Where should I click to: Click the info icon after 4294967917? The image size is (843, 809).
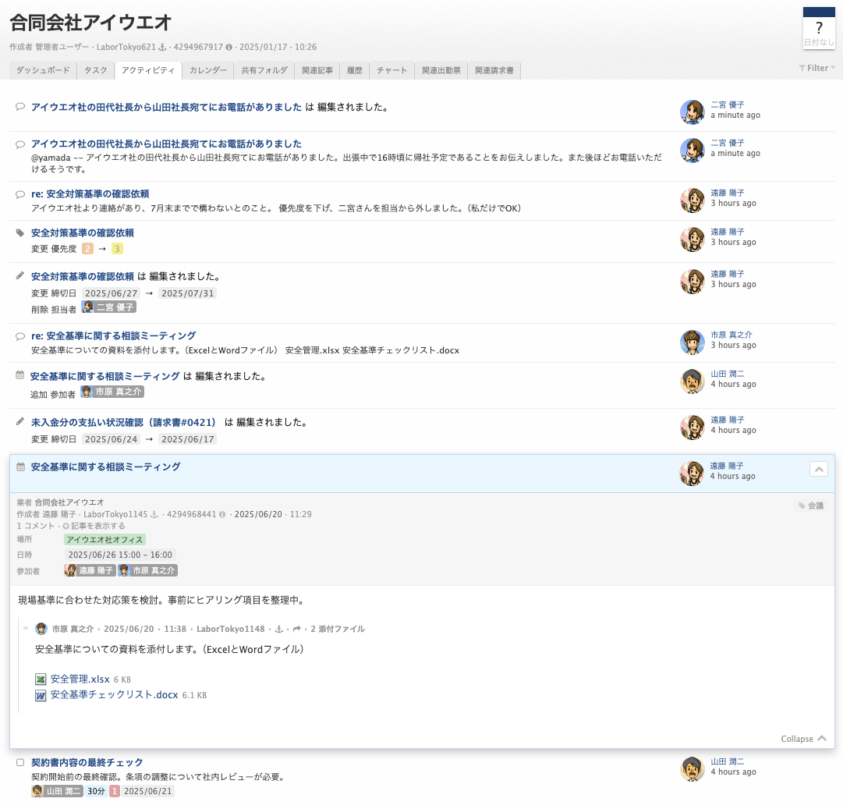229,47
